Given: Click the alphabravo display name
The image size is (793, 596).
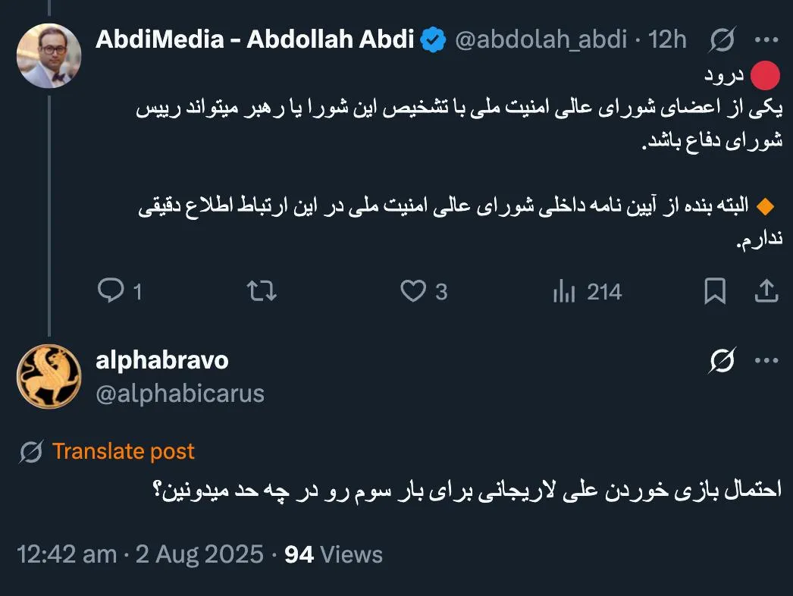Looking at the screenshot, I should (x=161, y=360).
